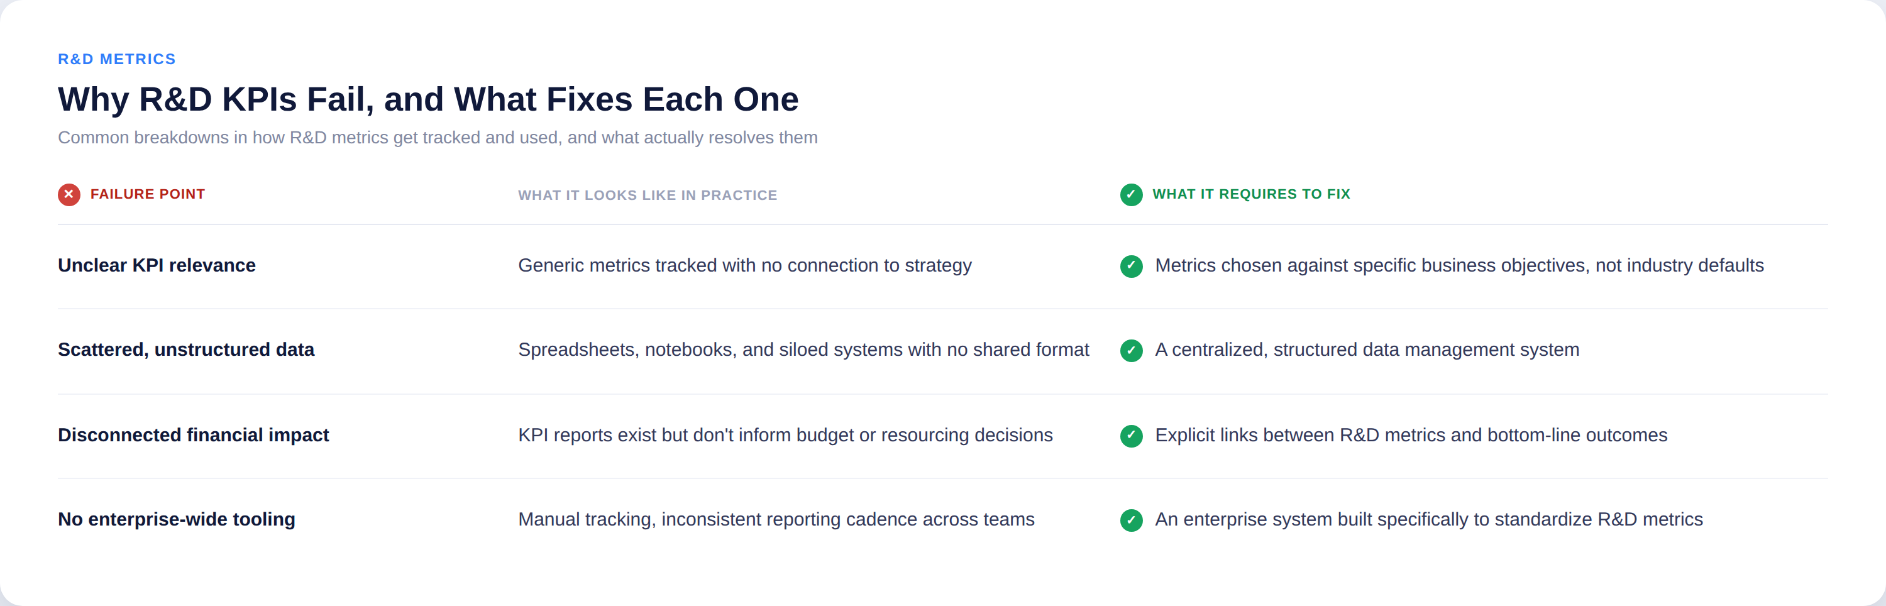Click text Spreadsheets, notebooks, and siloed systems
1886x606 pixels.
pos(803,349)
